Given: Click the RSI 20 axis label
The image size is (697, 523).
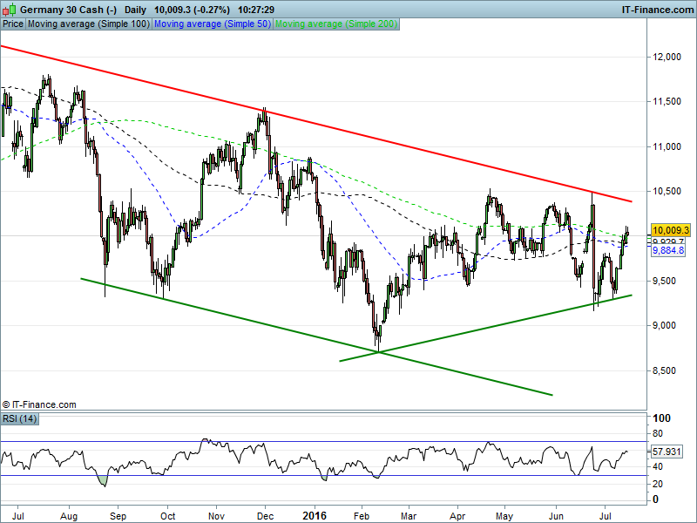Looking at the screenshot, I should click(x=658, y=484).
